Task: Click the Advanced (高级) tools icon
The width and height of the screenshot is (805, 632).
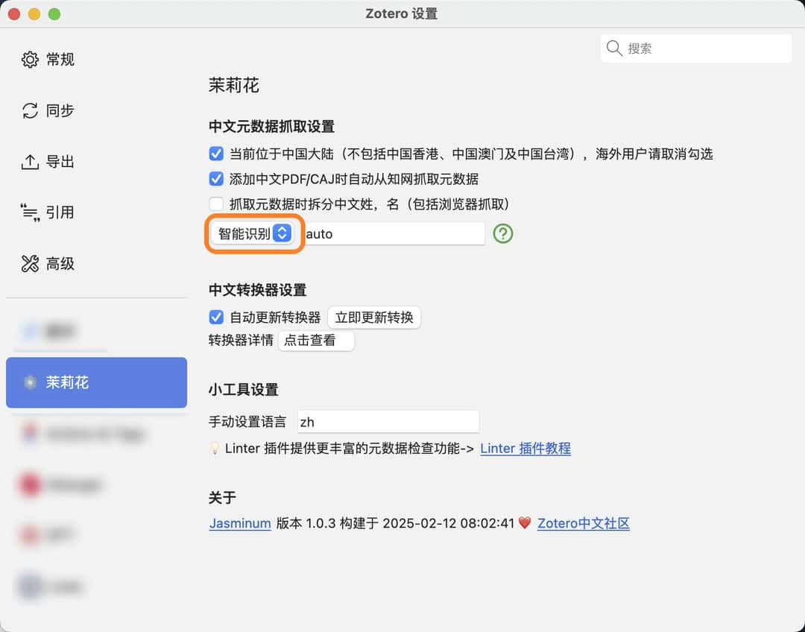Action: 30,264
